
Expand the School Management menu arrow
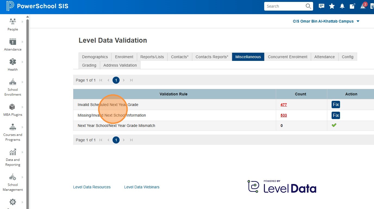(x=23, y=177)
